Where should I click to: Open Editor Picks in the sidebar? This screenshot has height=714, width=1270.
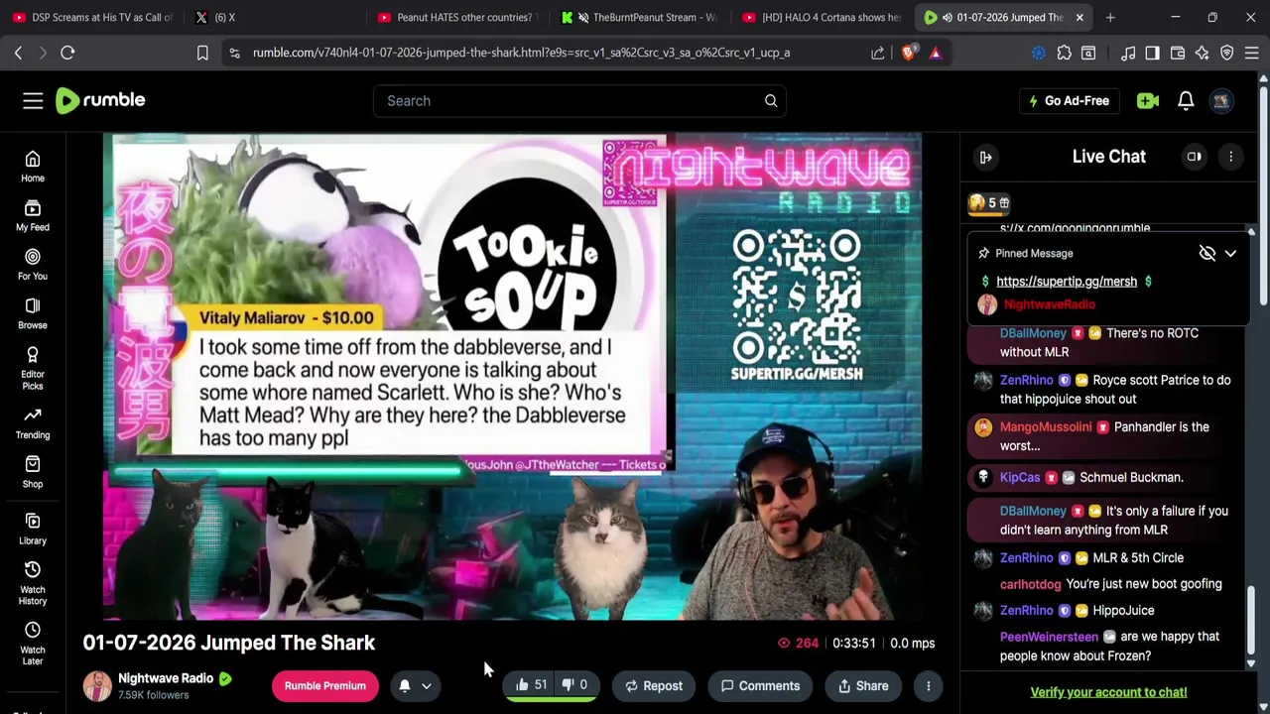point(33,368)
